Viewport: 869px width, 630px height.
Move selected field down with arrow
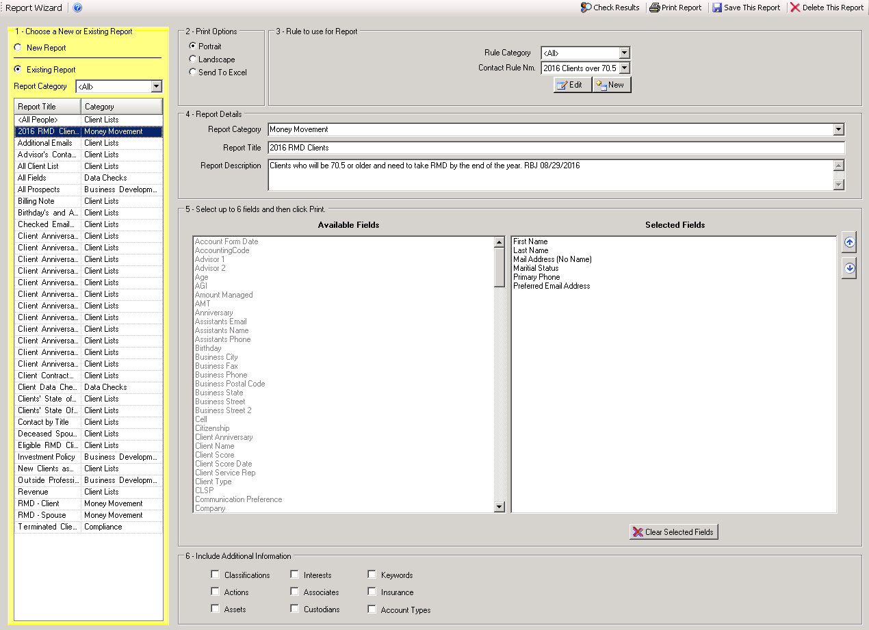pyautogui.click(x=849, y=269)
